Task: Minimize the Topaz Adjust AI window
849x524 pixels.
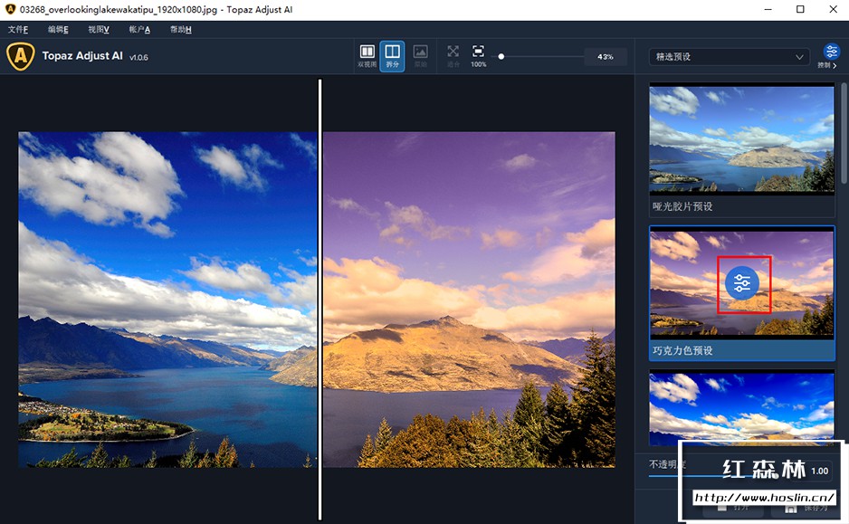Action: pyautogui.click(x=768, y=9)
